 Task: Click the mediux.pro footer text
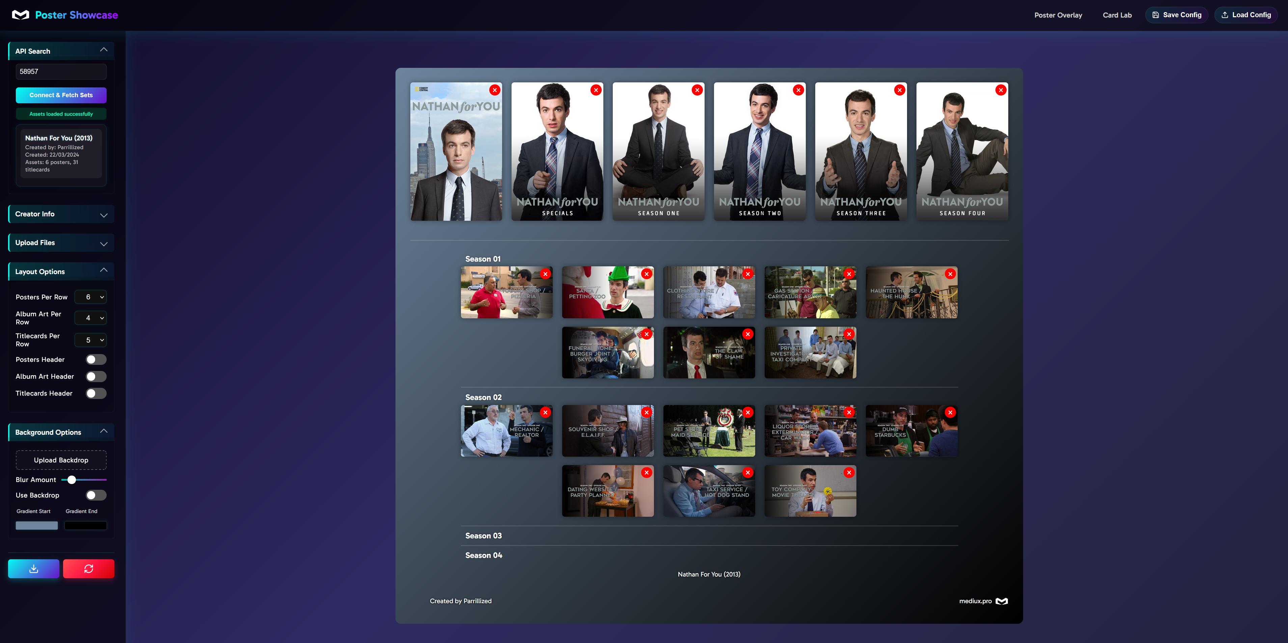(x=975, y=601)
